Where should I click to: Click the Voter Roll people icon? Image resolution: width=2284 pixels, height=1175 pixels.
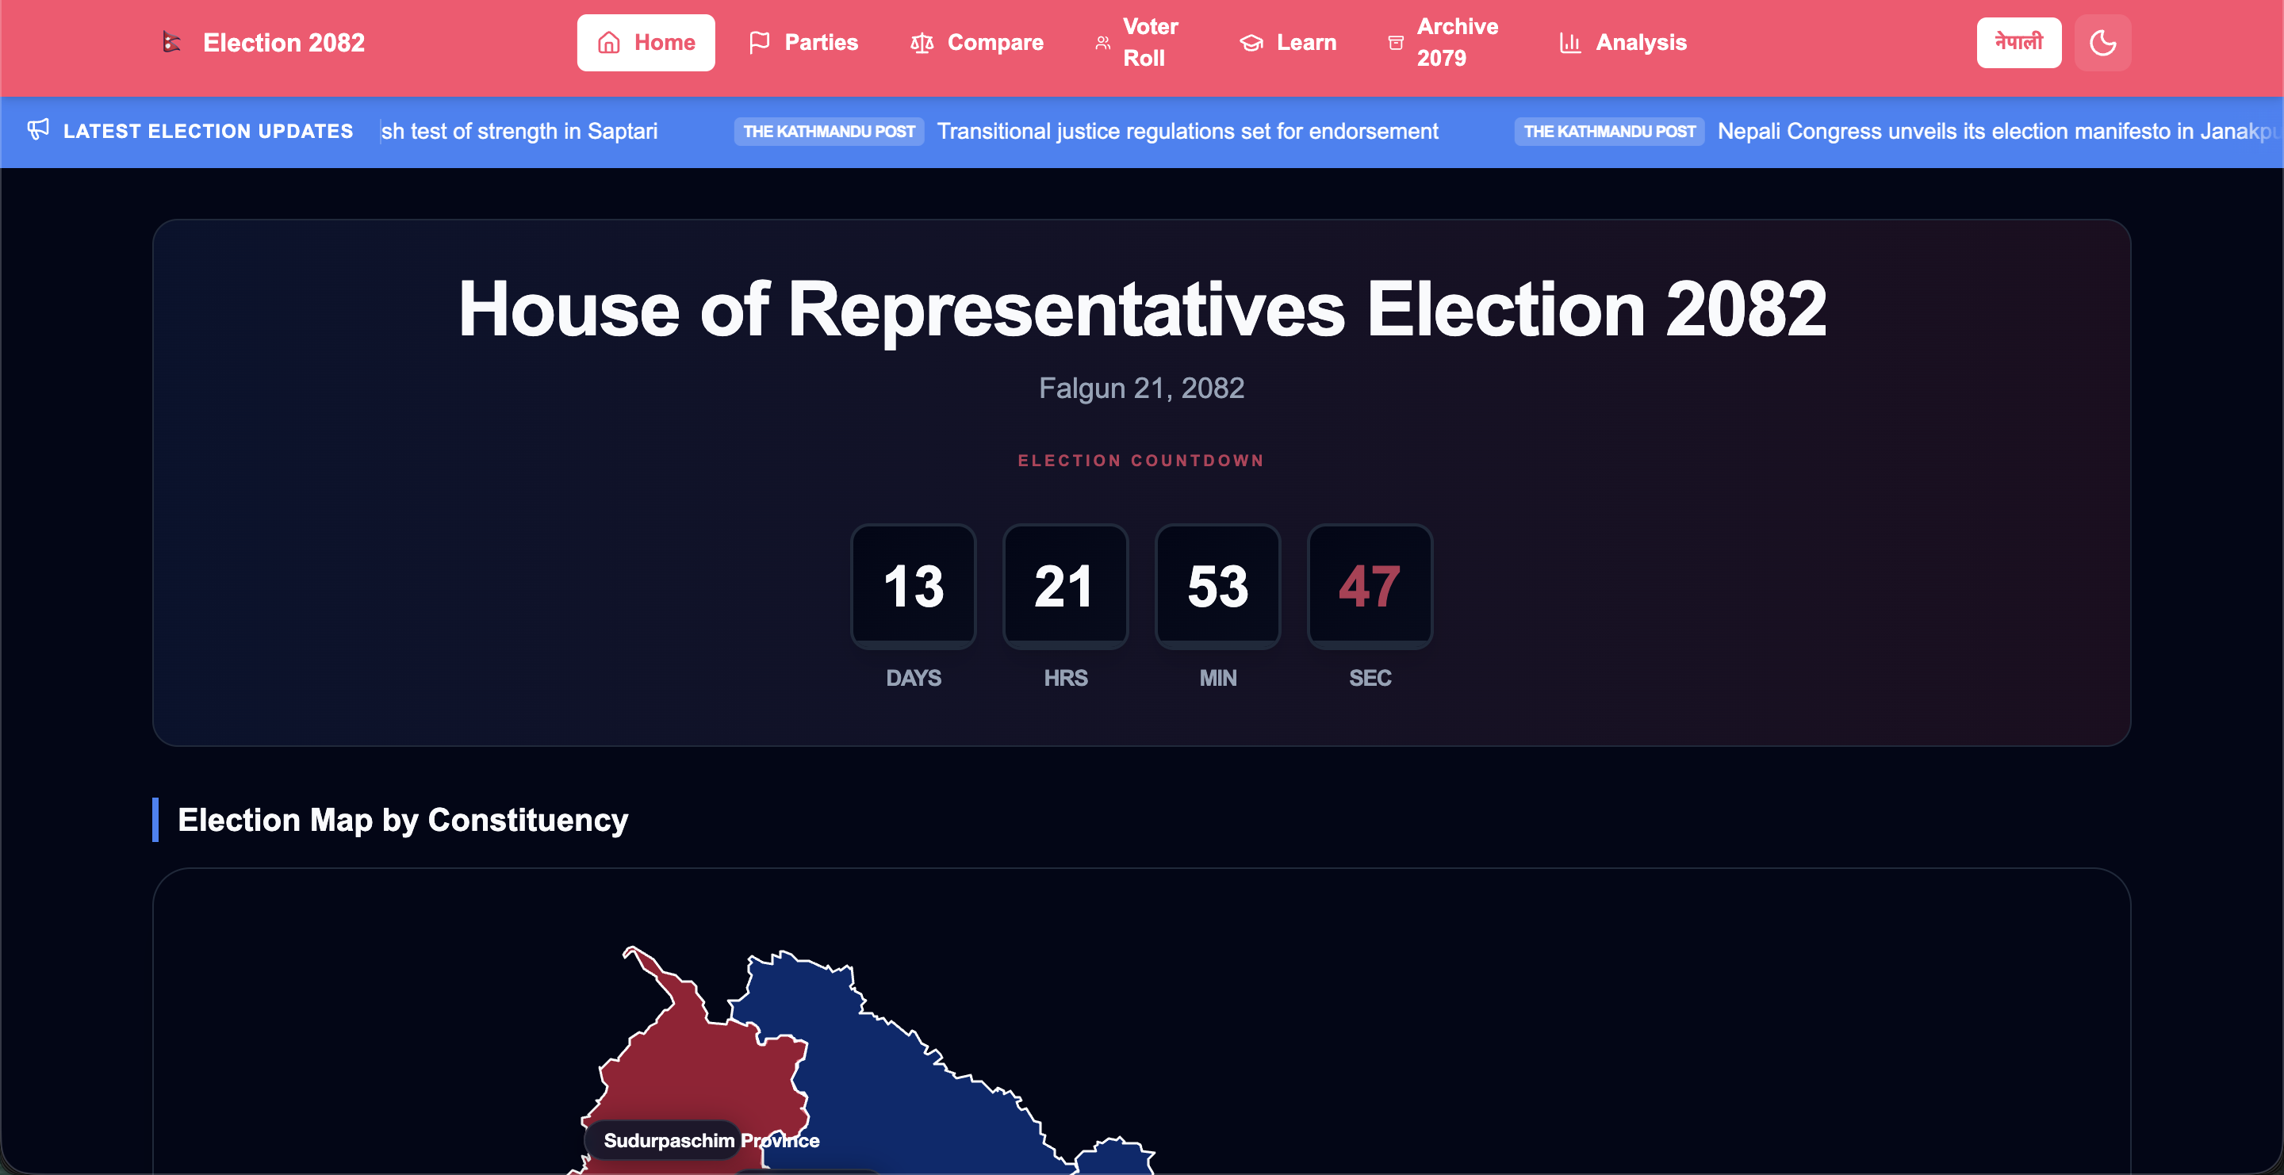[x=1103, y=42]
